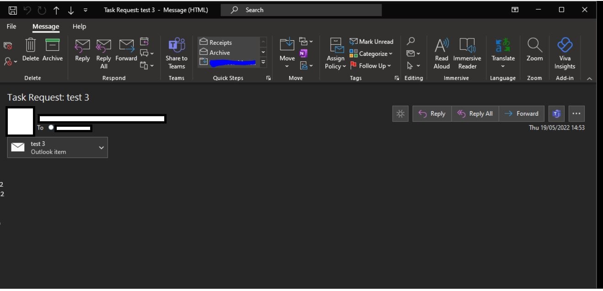
Task: Open the More respond actions dropdown
Action: click(147, 65)
